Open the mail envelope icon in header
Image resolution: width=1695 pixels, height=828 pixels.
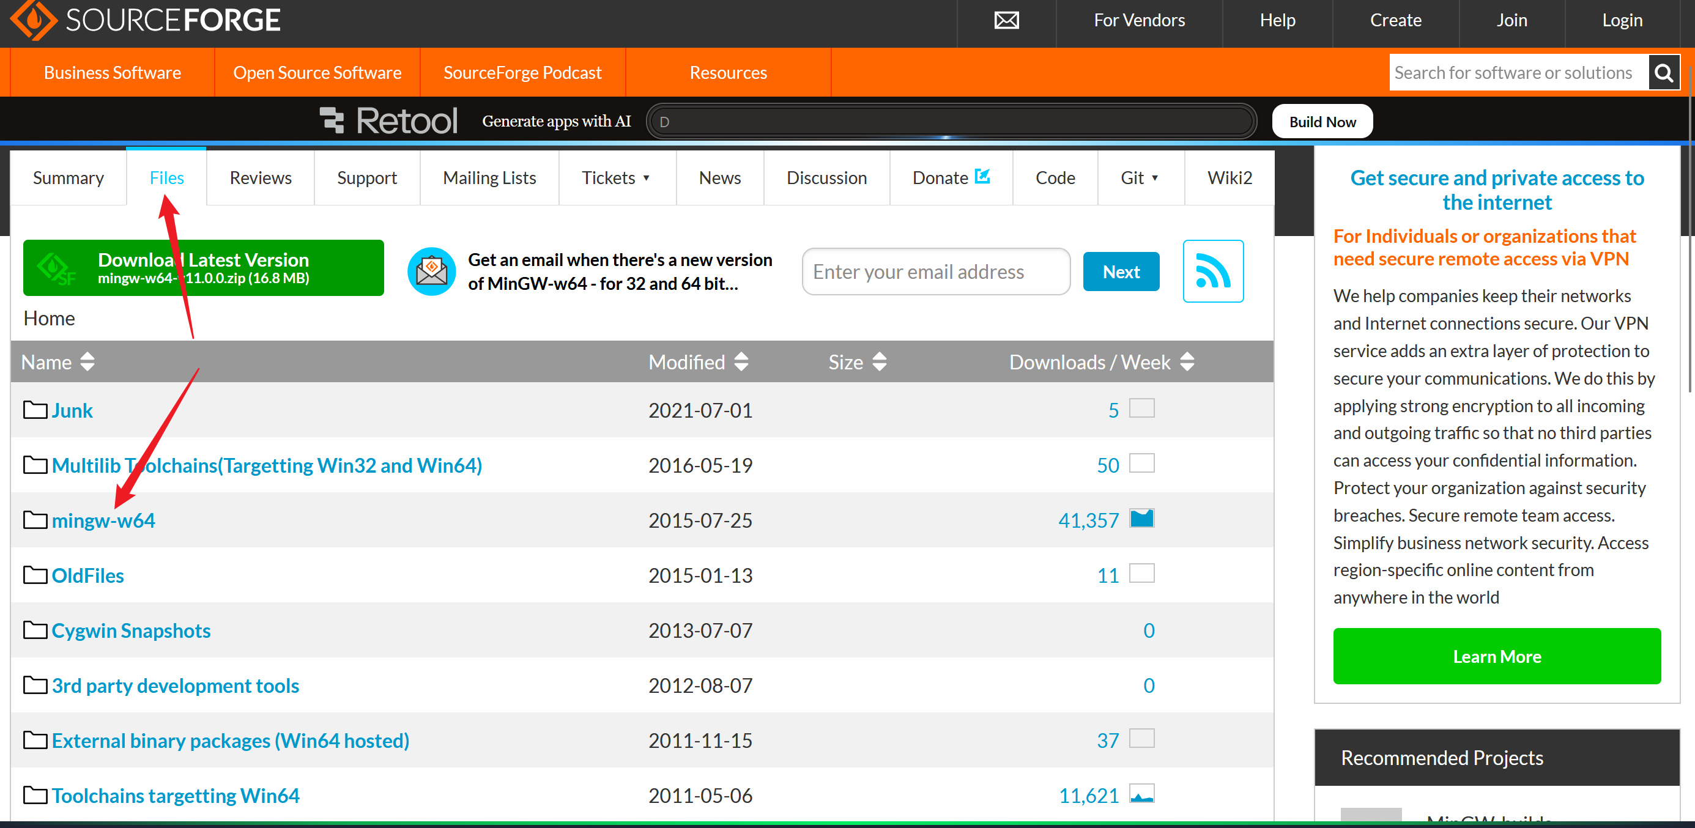[x=1006, y=20]
